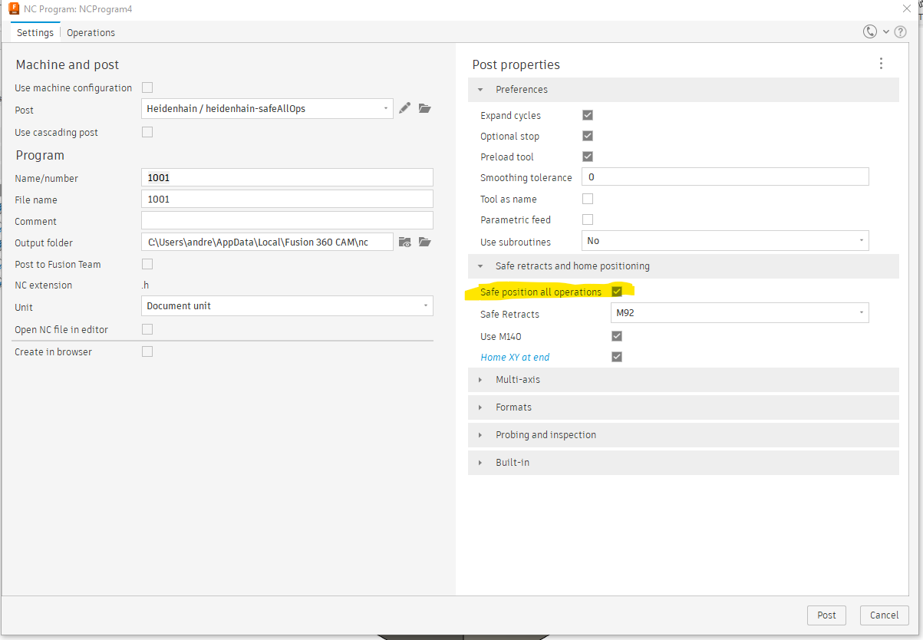Click the Output folder path field

click(268, 242)
